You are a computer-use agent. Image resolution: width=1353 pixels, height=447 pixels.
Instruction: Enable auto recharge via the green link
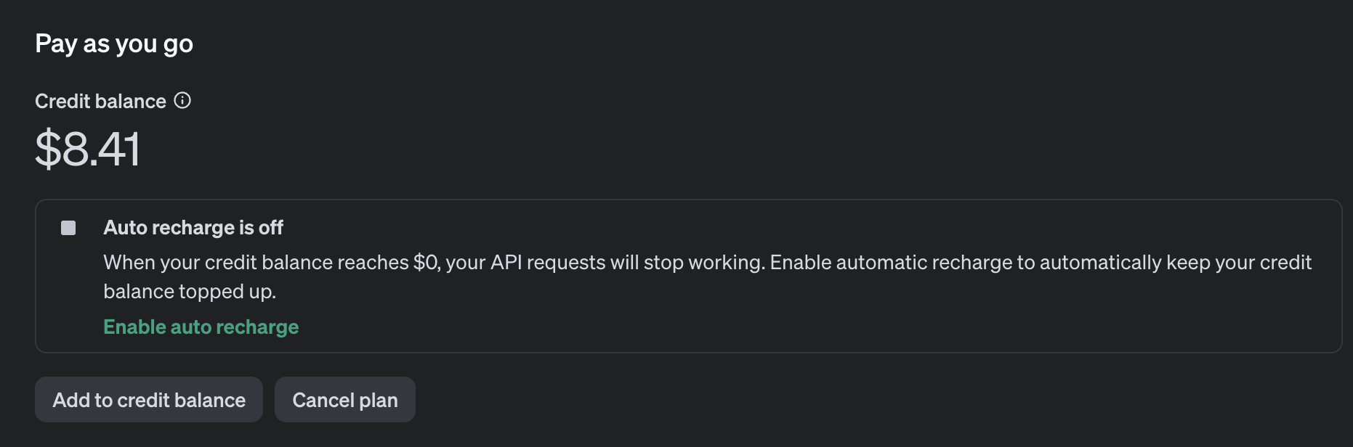click(201, 327)
